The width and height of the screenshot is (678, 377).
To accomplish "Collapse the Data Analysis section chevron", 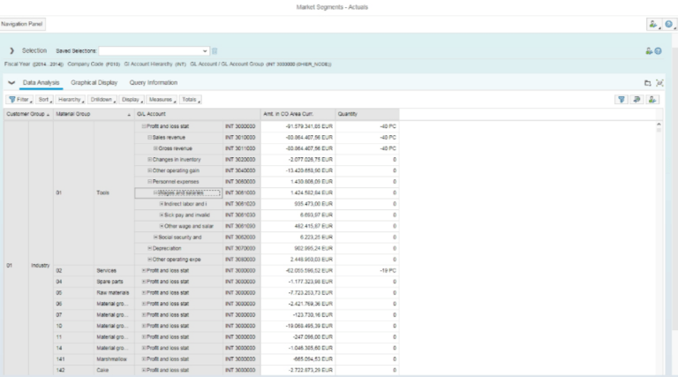I will tap(11, 82).
